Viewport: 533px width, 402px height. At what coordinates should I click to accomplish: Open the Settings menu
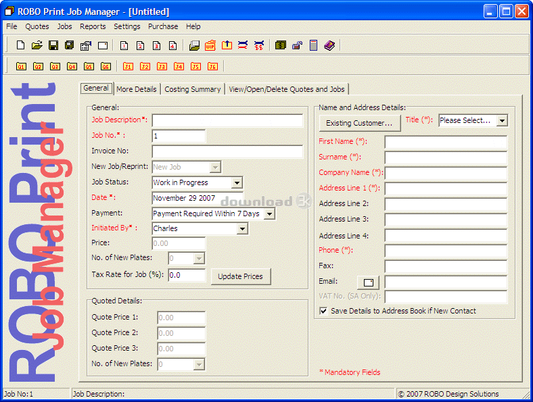(x=126, y=26)
